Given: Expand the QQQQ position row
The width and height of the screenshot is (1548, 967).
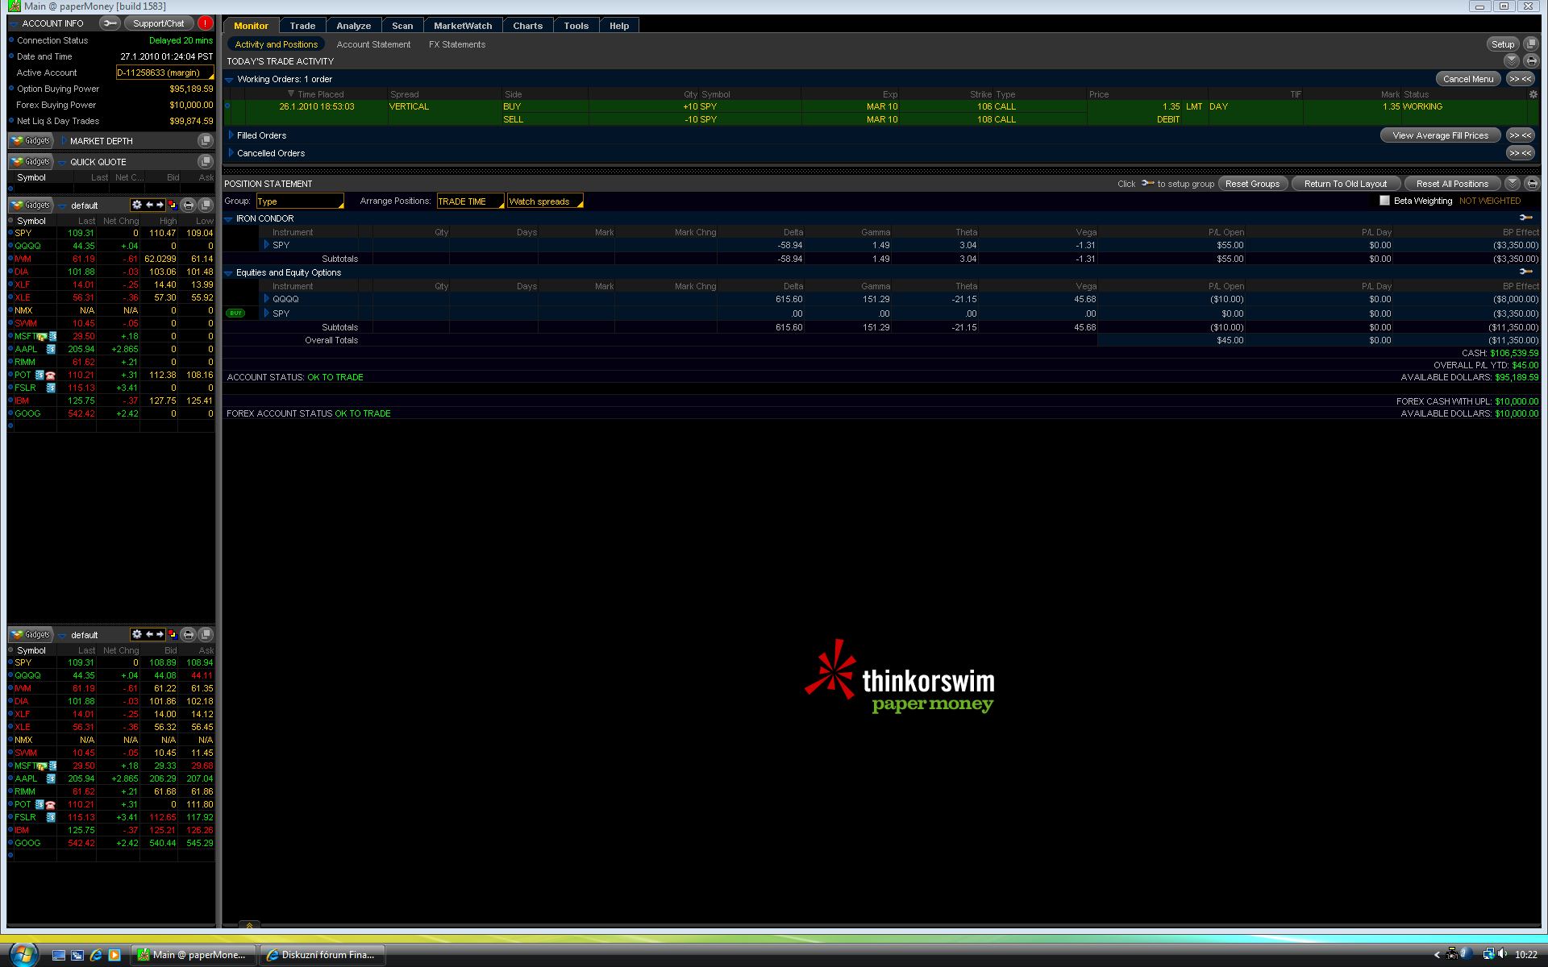Looking at the screenshot, I should tap(267, 299).
